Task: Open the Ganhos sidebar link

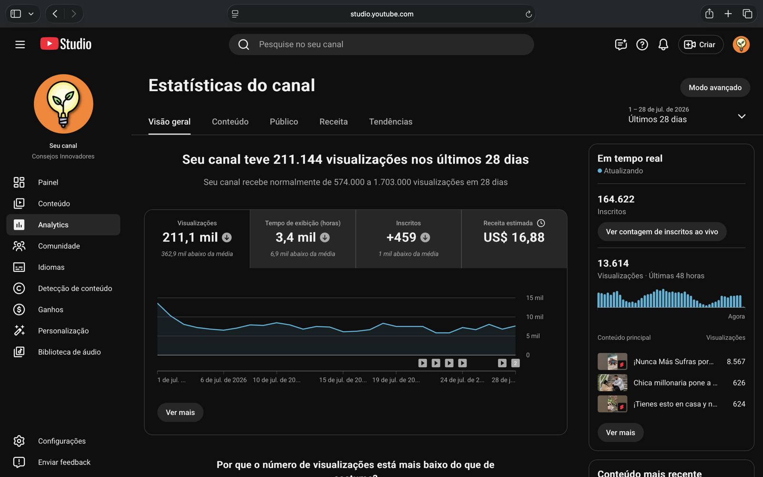Action: tap(63, 310)
